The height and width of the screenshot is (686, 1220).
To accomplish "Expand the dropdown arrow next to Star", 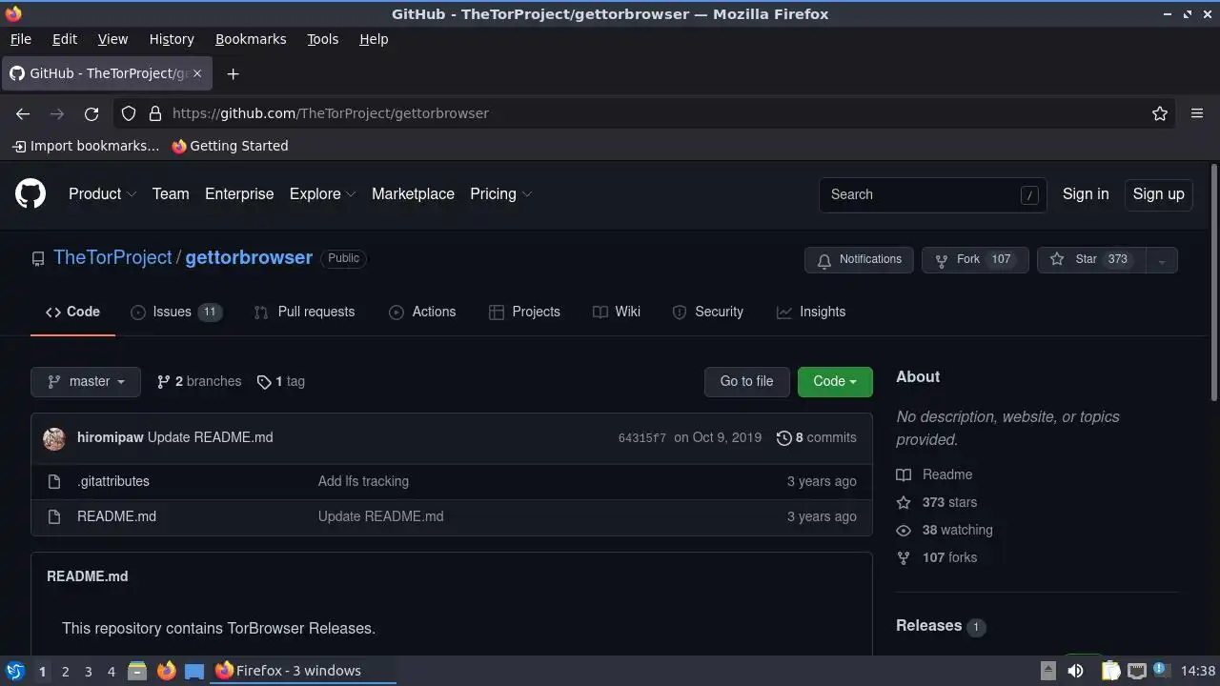I will click(1161, 260).
